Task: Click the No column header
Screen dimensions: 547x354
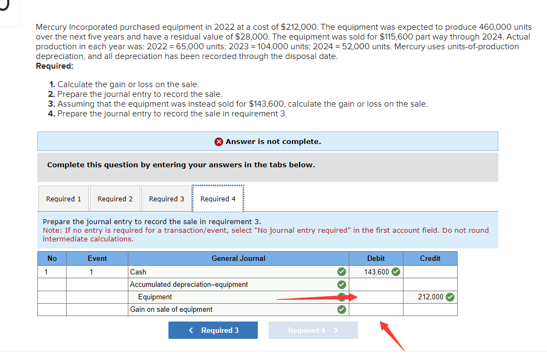Action: [x=52, y=258]
